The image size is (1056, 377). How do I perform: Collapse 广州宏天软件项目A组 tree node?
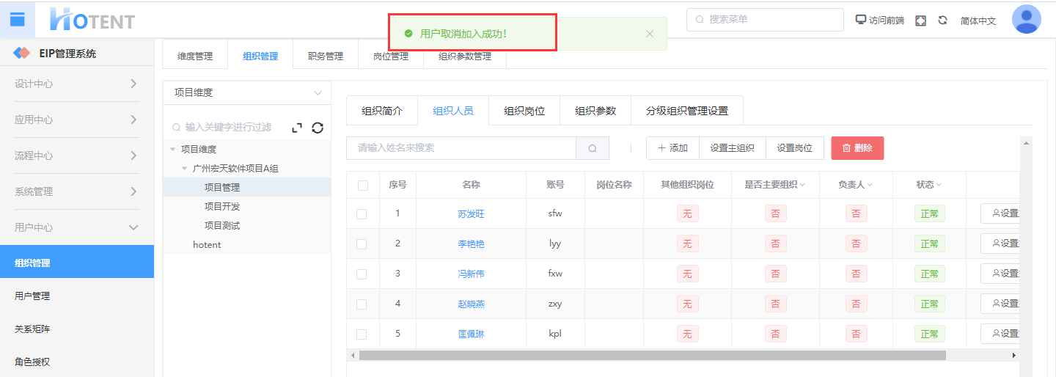[x=184, y=168]
